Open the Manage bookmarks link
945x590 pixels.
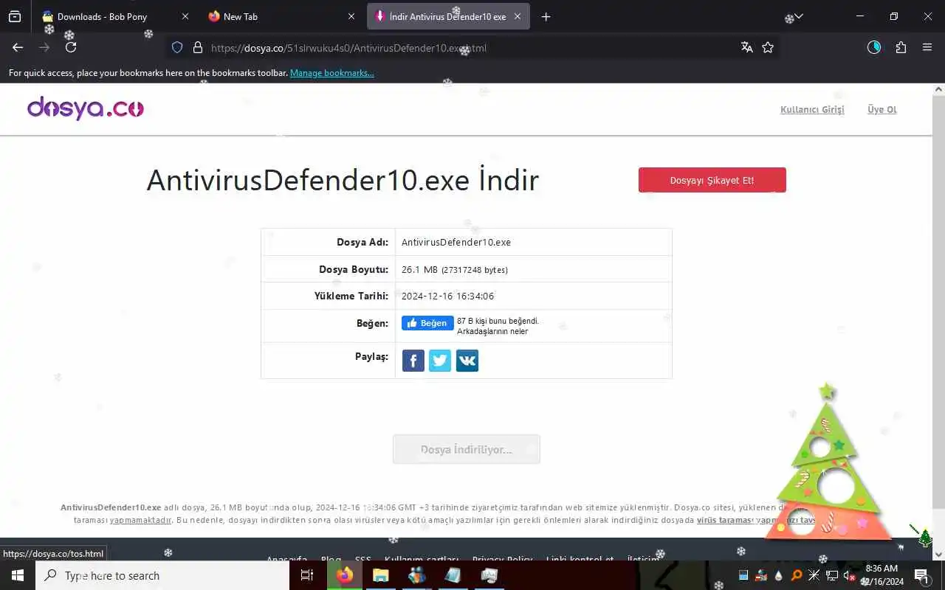tap(332, 73)
